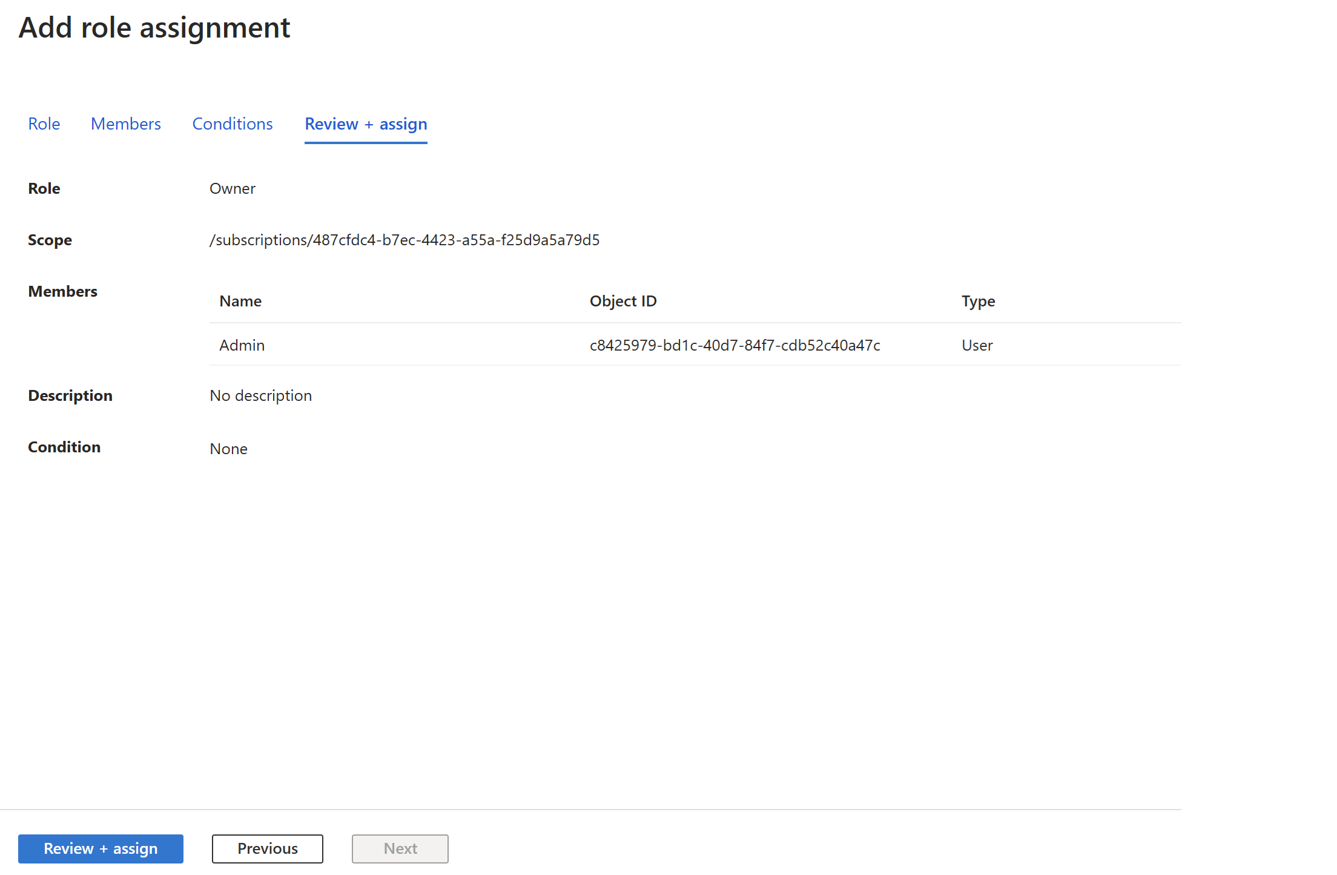Image resolution: width=1337 pixels, height=875 pixels.
Task: Click the Add role assignment heading
Action: coord(154,28)
